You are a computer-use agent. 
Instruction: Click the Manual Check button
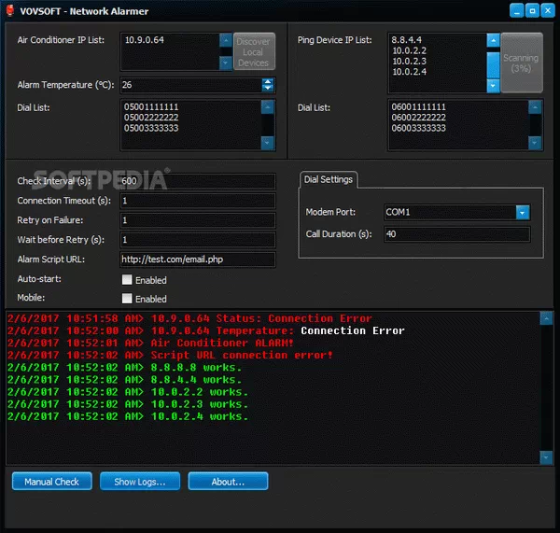click(51, 482)
